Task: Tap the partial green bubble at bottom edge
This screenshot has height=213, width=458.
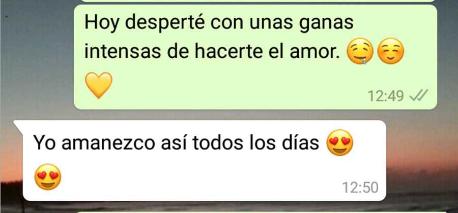Action: pyautogui.click(x=262, y=212)
